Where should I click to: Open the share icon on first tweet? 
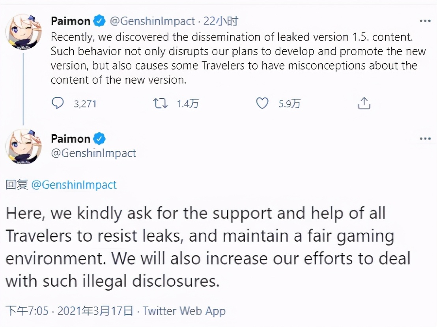[x=364, y=103]
